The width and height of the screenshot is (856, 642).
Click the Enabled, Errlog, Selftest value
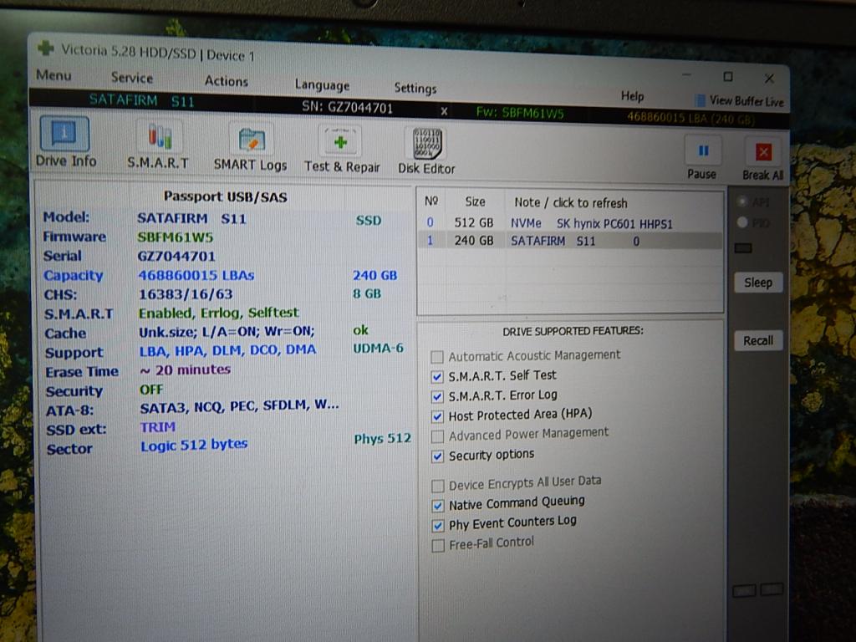(218, 313)
